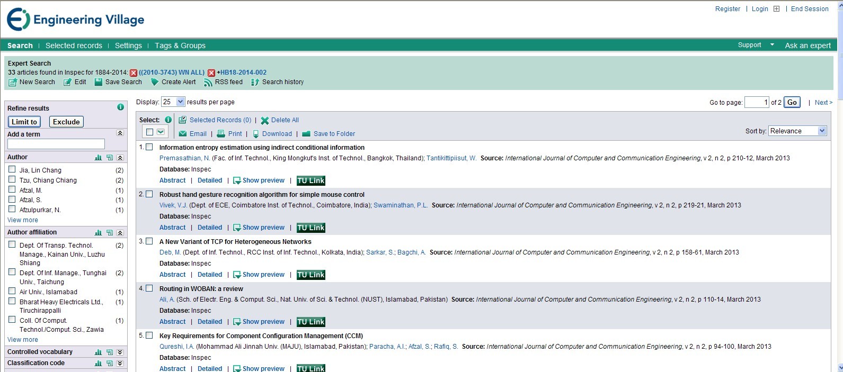View more authors in Author facet
Screen dimensions: 843x372
click(x=23, y=220)
